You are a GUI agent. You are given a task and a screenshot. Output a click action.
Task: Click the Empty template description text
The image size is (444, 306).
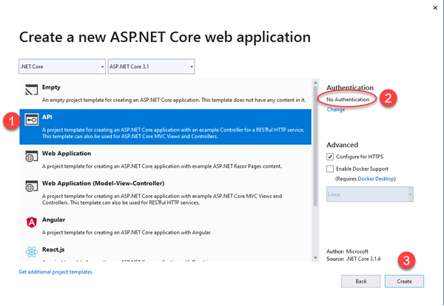tap(174, 100)
